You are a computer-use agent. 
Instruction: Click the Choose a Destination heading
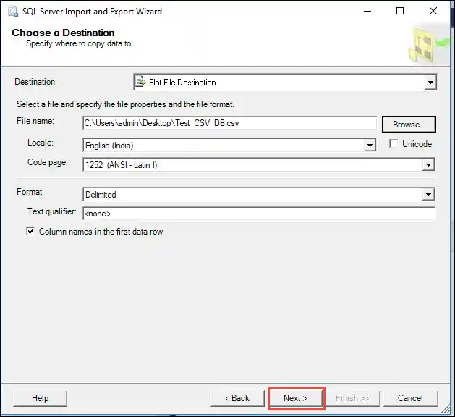pyautogui.click(x=63, y=33)
